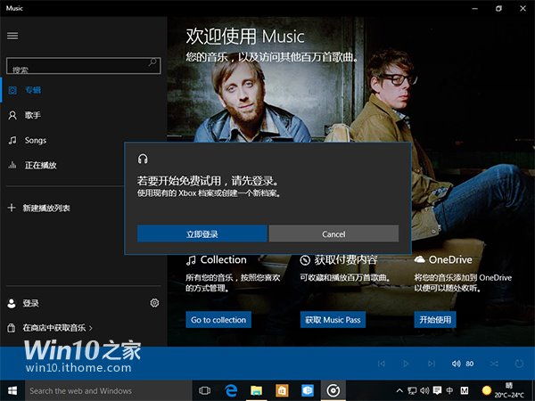Open the Artists (歌手) sidebar section
Viewport: 535px width, 401px height.
tap(83, 115)
